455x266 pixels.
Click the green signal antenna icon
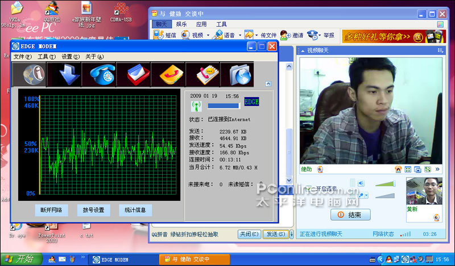coord(196,106)
